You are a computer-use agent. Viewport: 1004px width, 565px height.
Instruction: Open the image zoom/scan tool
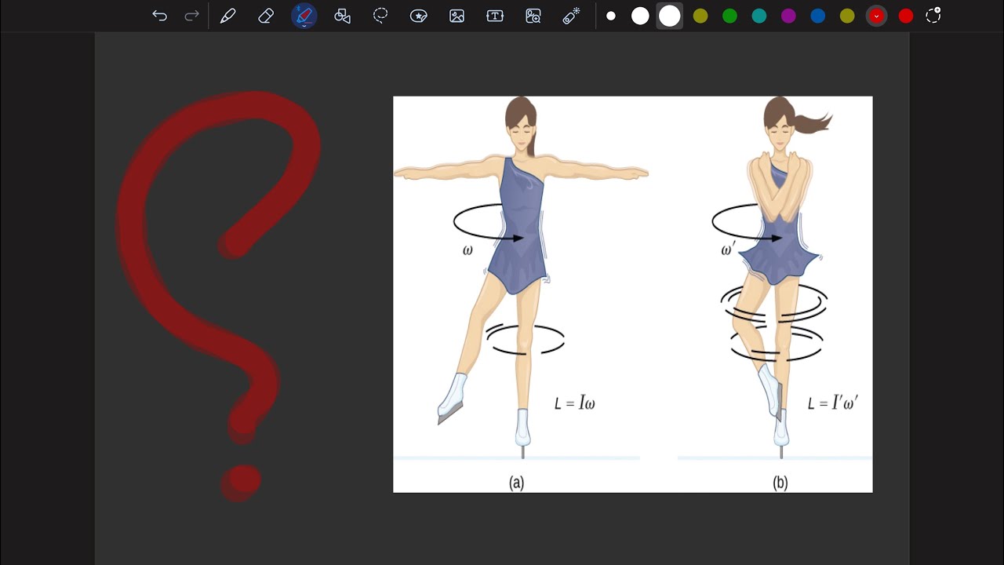pos(533,16)
